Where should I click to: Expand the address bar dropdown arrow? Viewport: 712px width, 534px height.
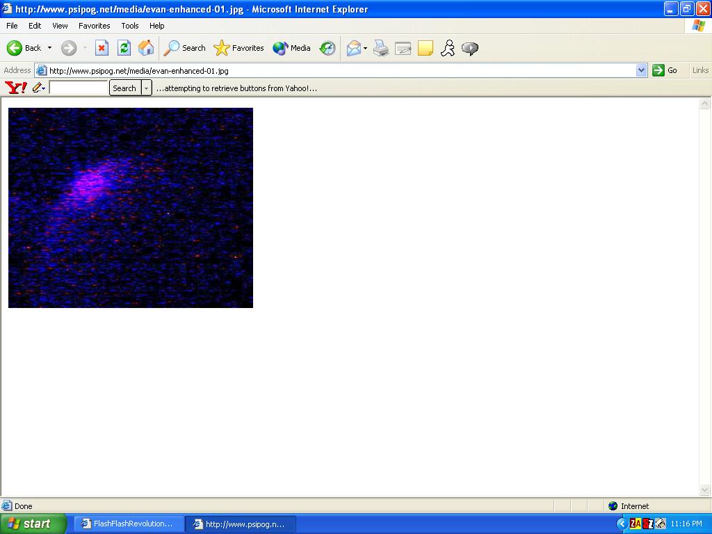tap(641, 70)
